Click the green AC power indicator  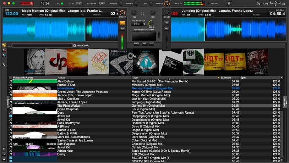click(62, 3)
